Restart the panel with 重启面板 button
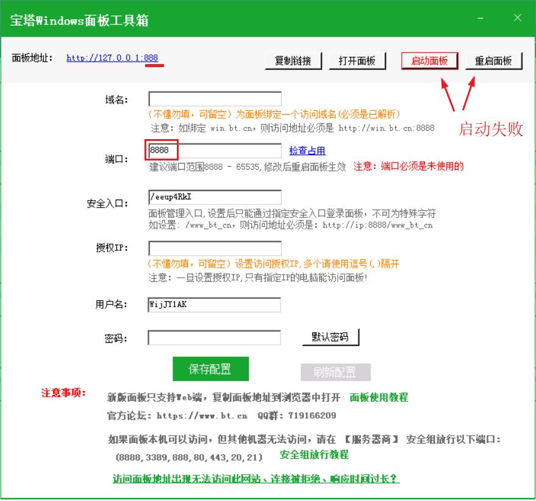The width and height of the screenshot is (536, 501). coord(493,61)
